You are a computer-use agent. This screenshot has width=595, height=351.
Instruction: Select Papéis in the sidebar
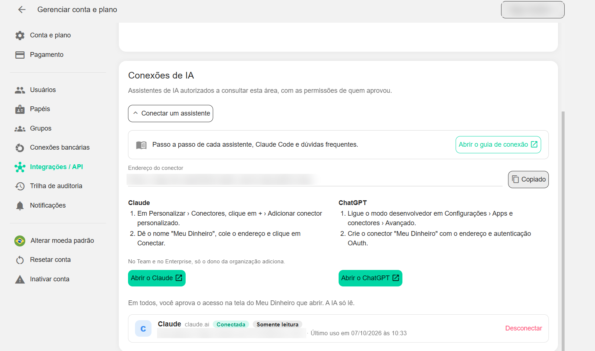click(40, 109)
